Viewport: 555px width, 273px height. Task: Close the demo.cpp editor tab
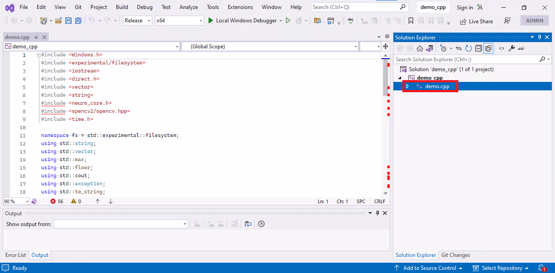point(44,37)
